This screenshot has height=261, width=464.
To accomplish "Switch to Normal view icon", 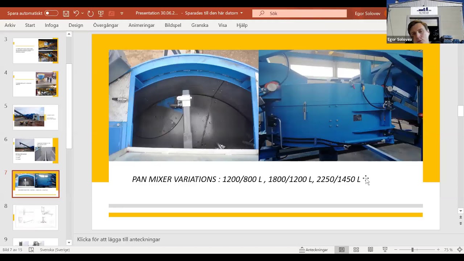I will pyautogui.click(x=341, y=250).
